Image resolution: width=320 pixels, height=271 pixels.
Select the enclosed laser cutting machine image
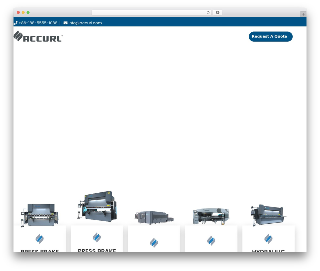[154, 217]
